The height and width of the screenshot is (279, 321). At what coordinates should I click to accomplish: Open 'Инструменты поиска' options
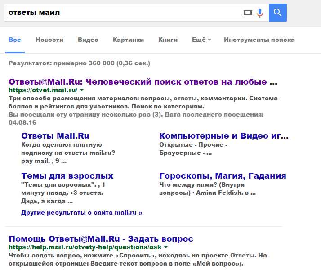click(259, 40)
